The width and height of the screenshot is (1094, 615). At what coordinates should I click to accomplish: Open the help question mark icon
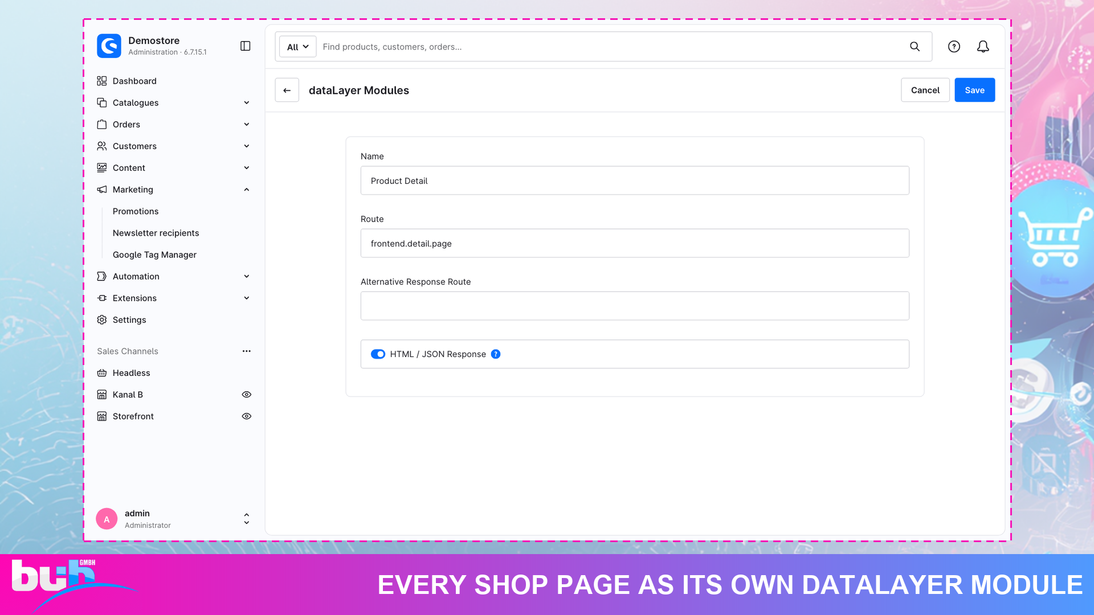click(x=954, y=47)
